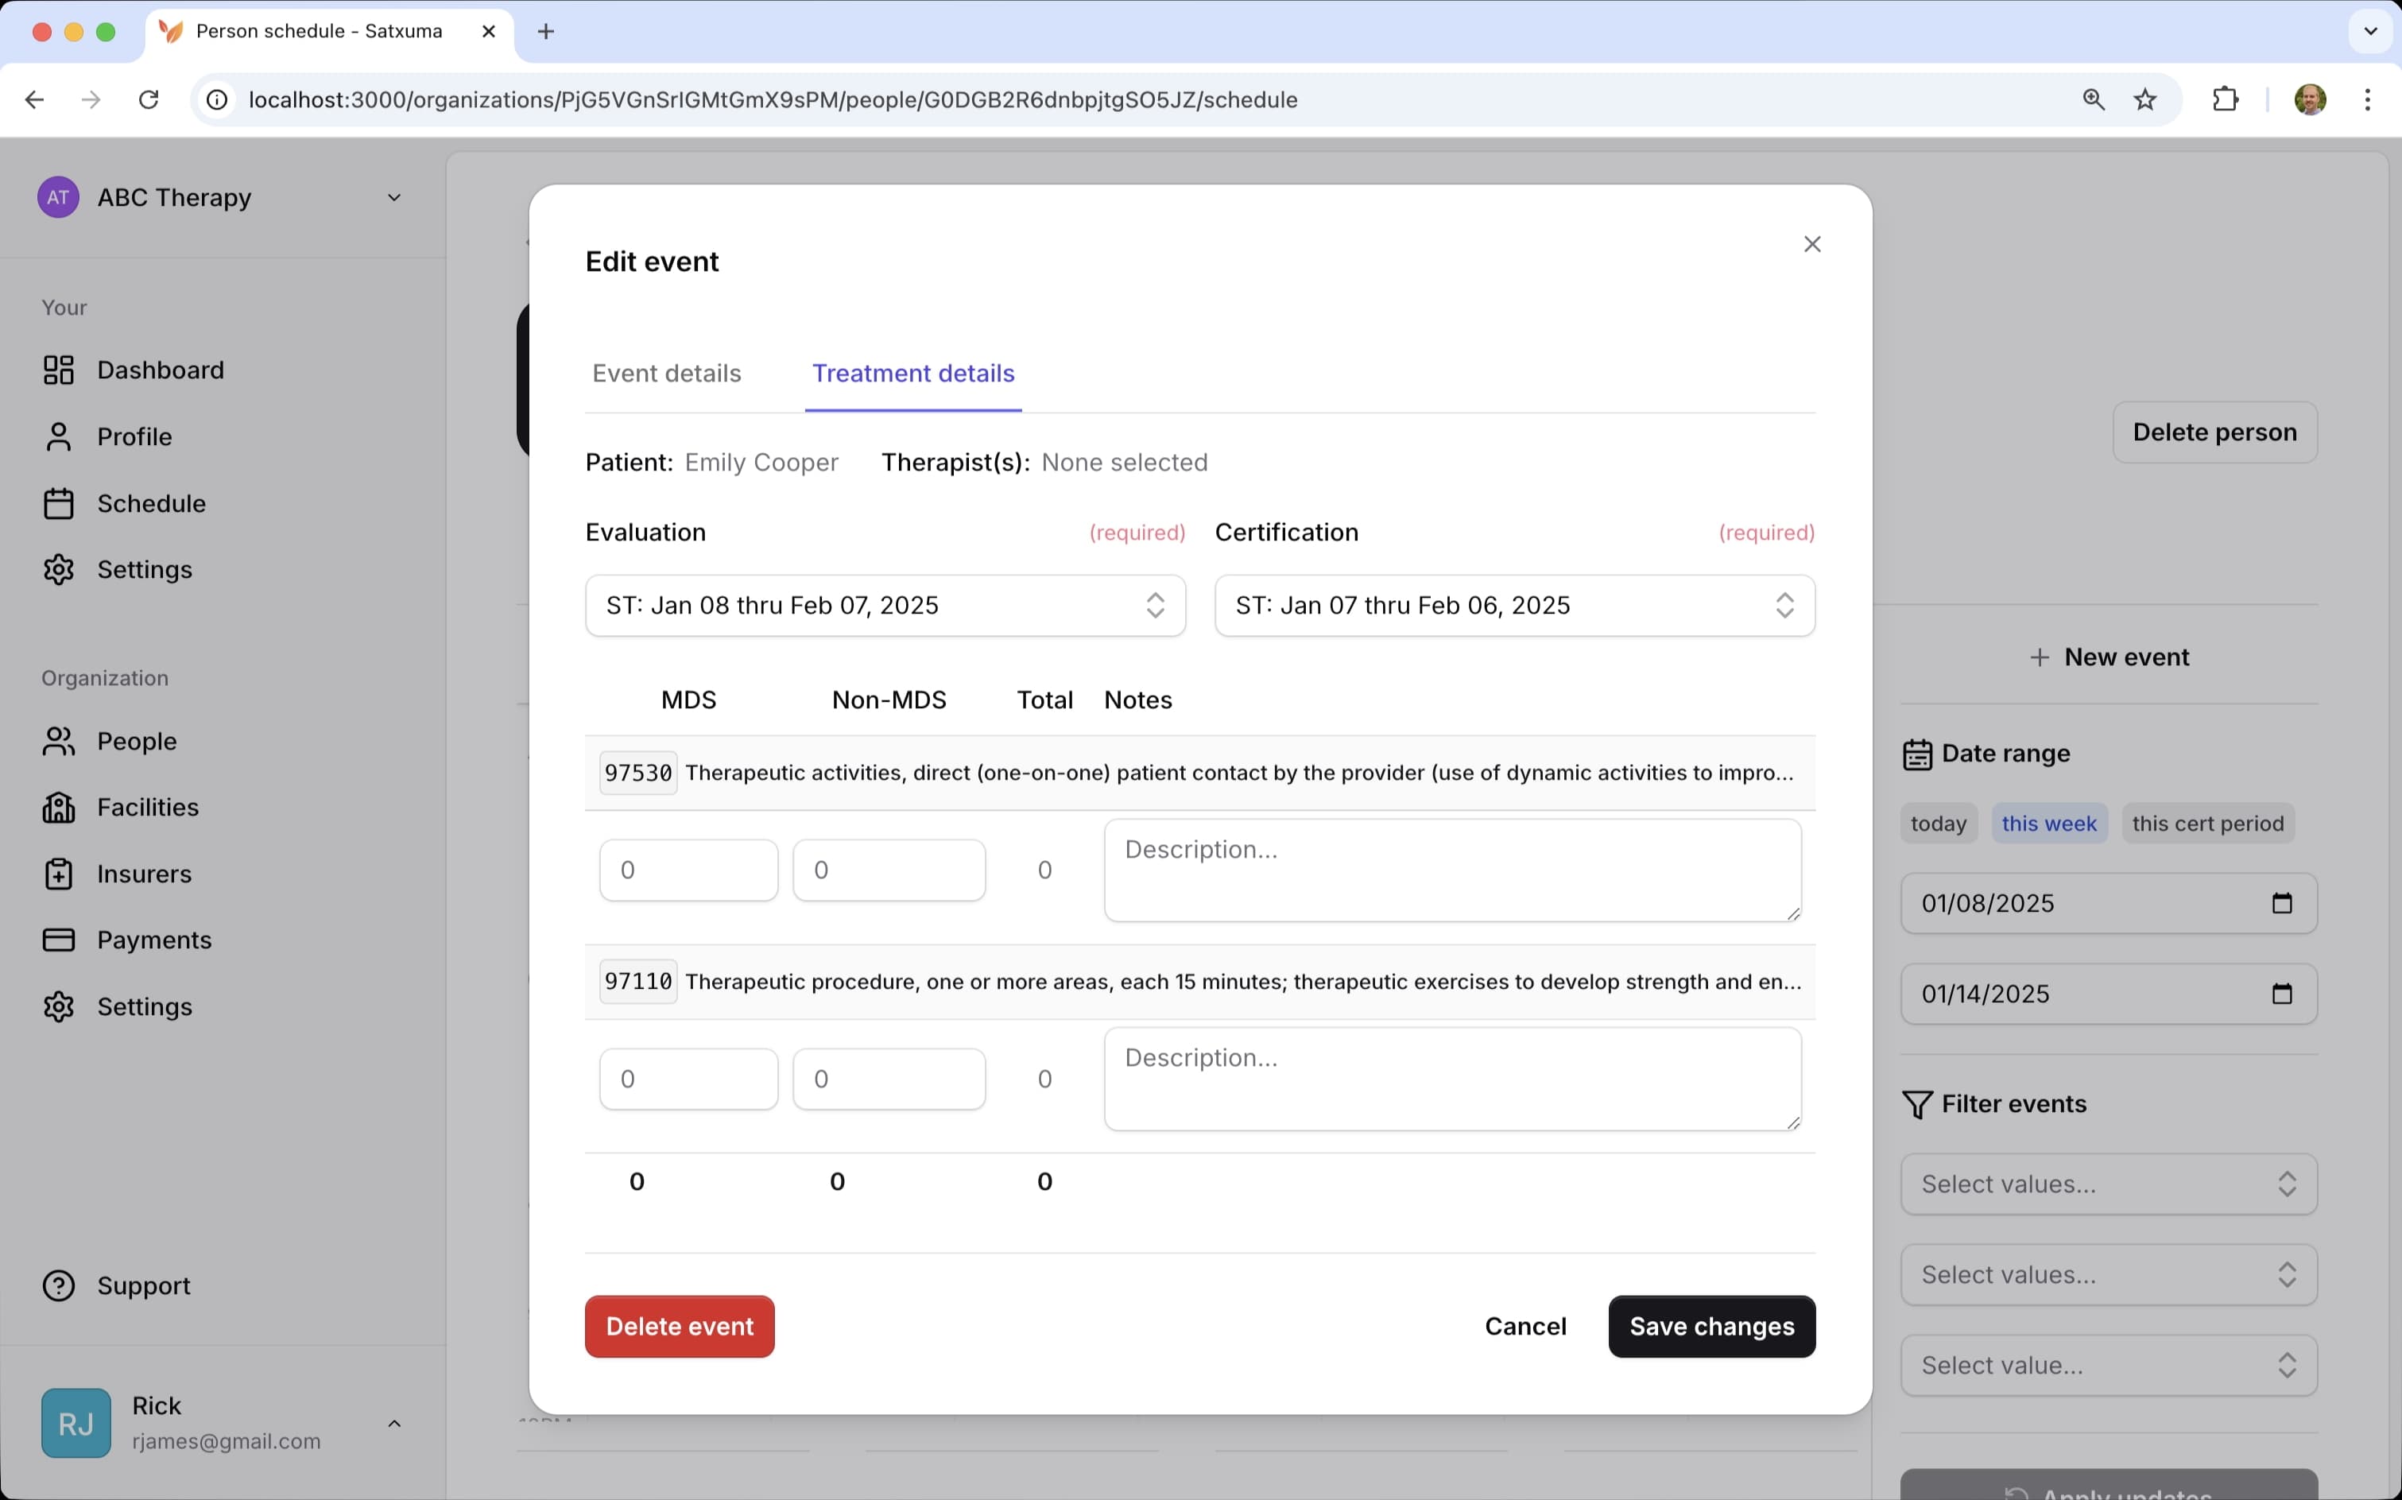The image size is (2402, 1500).
Task: Close the Edit event dialog with X
Action: point(1812,244)
